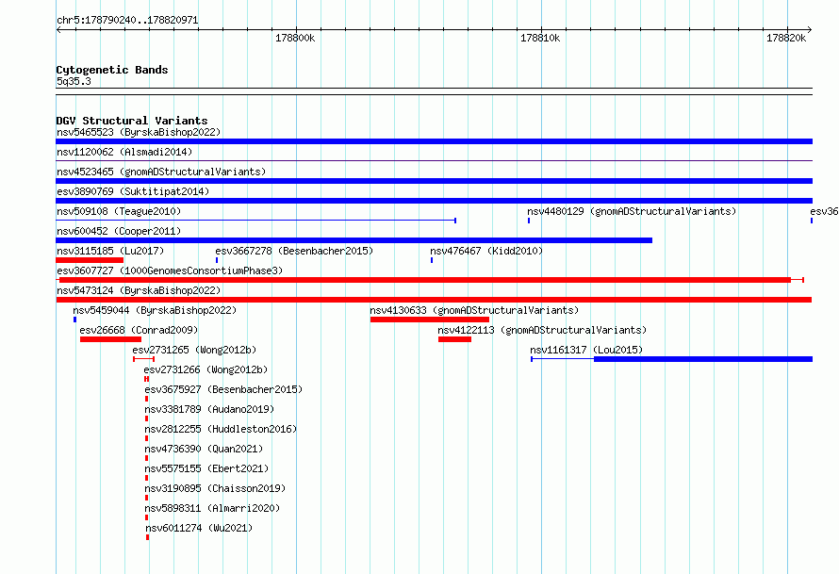Open the nsv4480129 (gnomADStructuralVariants) label
Image resolution: width=839 pixels, height=574 pixels.
click(632, 211)
